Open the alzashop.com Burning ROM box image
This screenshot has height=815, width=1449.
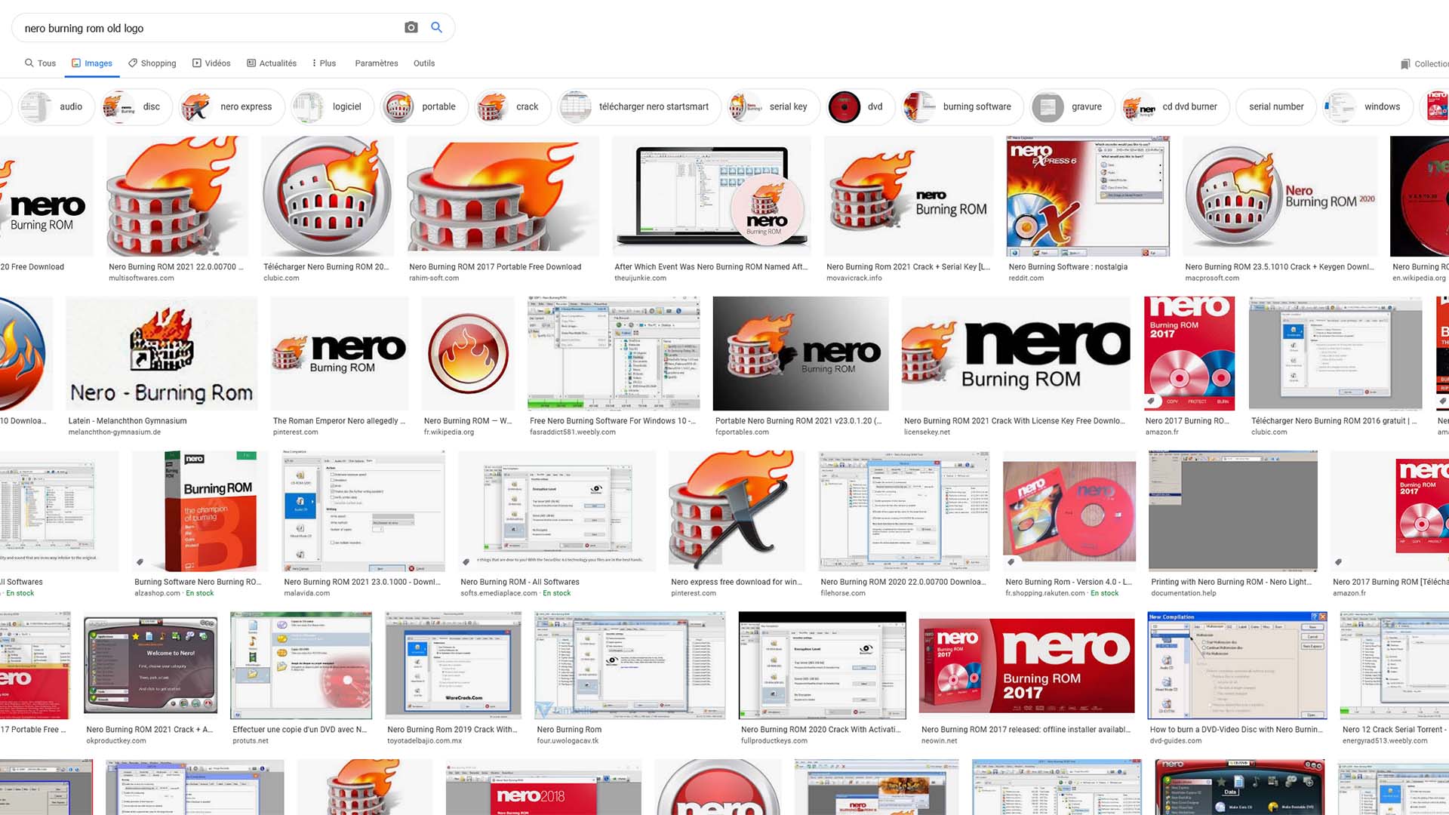[200, 511]
